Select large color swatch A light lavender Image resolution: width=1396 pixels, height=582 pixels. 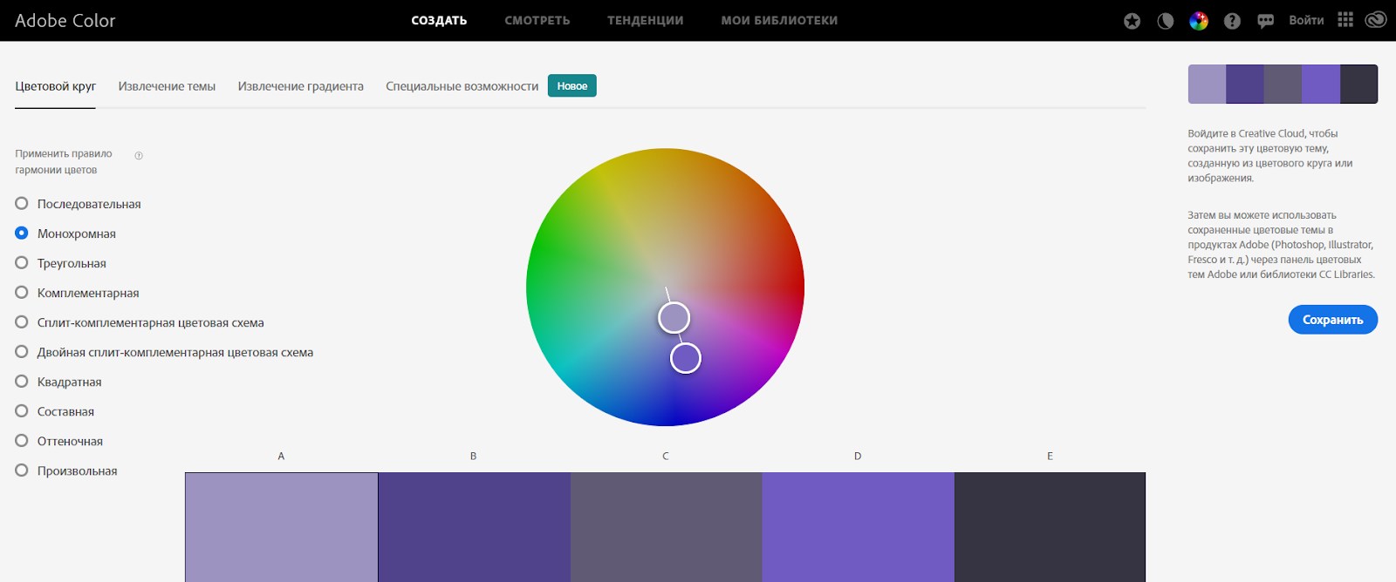(282, 527)
